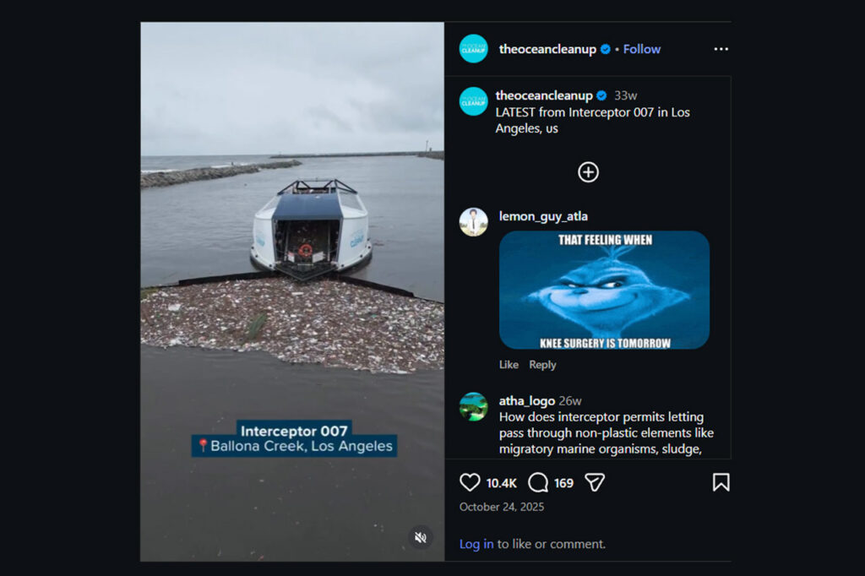Unmute the video with the speaker icon
Image resolution: width=865 pixels, height=576 pixels.
[x=421, y=537]
